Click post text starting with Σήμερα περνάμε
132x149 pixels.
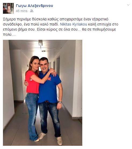tap(60, 27)
